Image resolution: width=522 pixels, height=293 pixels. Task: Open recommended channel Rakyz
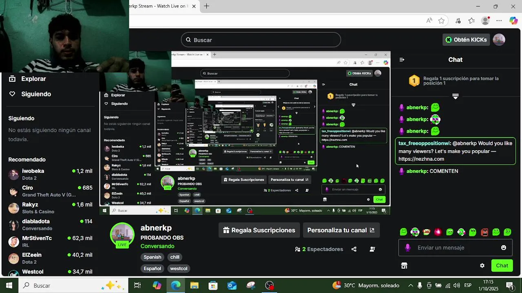51,208
